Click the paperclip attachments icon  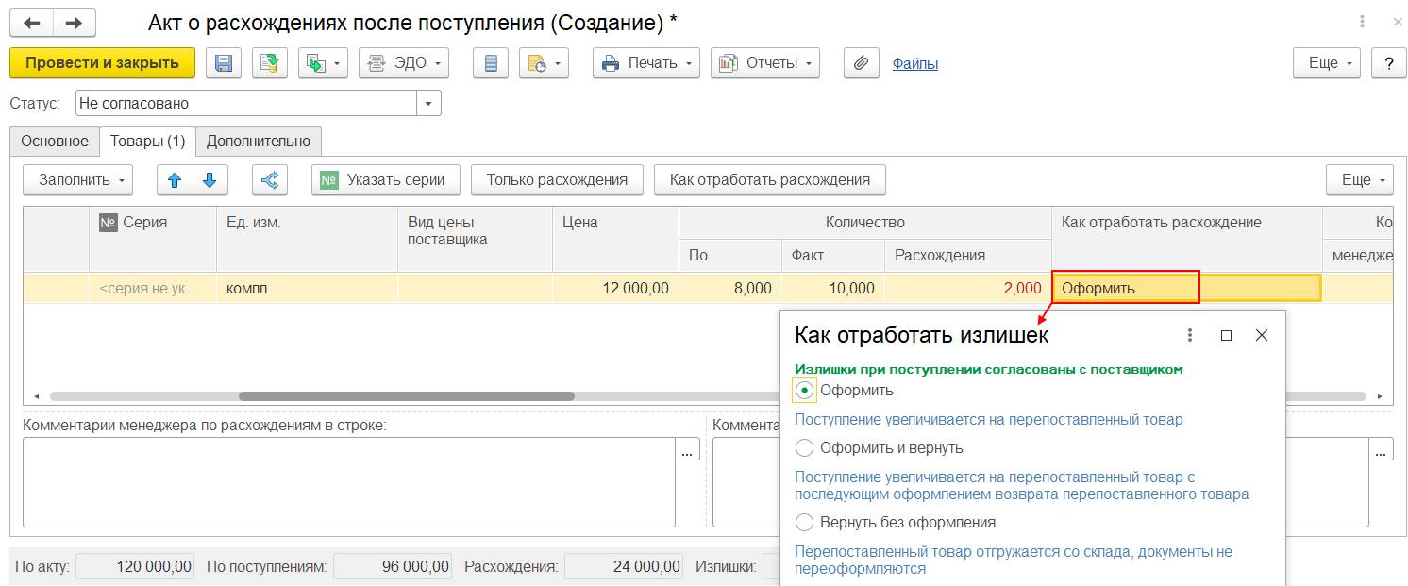(860, 63)
